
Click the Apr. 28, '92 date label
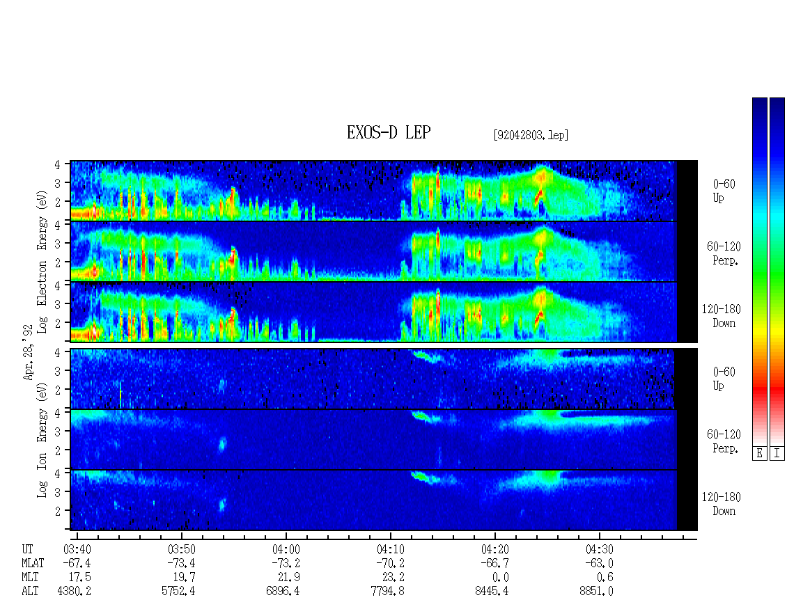tap(28, 352)
